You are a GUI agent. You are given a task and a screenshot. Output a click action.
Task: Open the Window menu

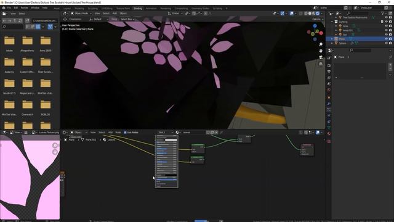pyautogui.click(x=35, y=8)
